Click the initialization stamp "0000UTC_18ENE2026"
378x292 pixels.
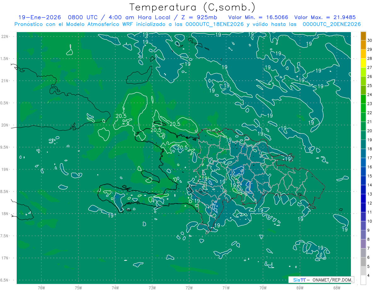click(x=215, y=24)
